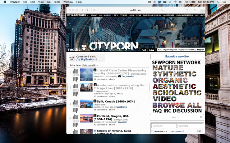Click the Twitter menu bar icon
The width and height of the screenshot is (230, 143).
click(160, 2)
